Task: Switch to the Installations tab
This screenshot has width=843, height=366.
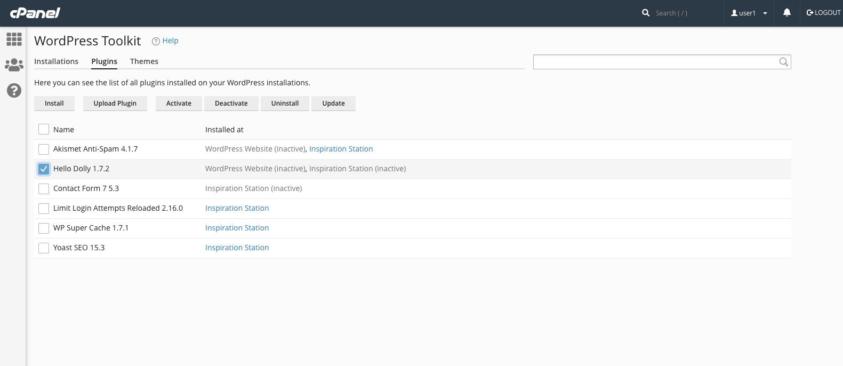Action: tap(56, 61)
